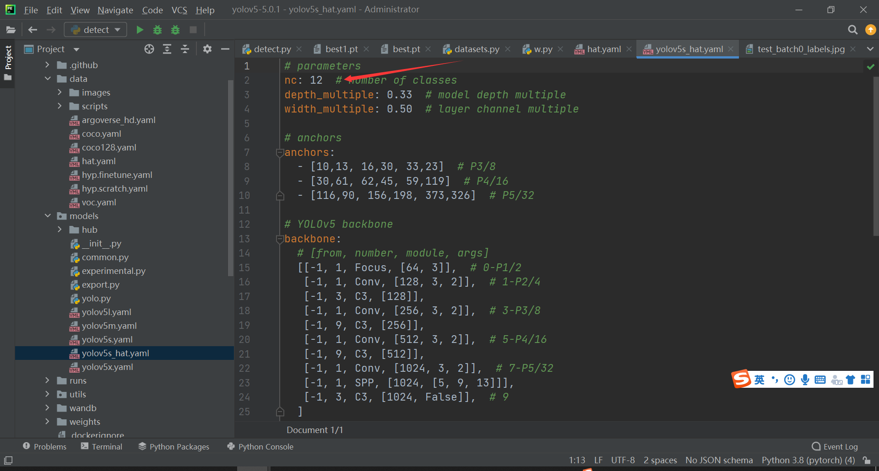Expand the hub folder
Viewport: 879px width, 471px height.
pos(60,230)
